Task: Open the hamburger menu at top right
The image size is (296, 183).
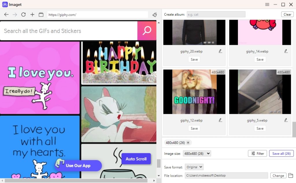Action: tap(267, 4)
